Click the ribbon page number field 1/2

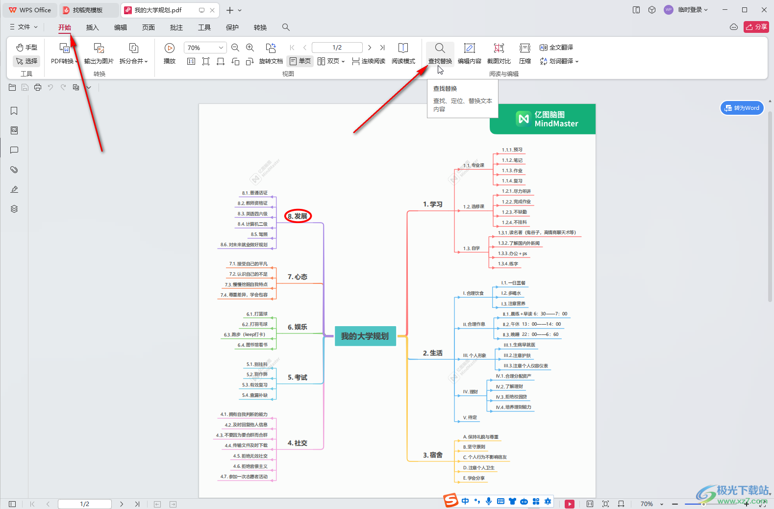[x=337, y=48]
